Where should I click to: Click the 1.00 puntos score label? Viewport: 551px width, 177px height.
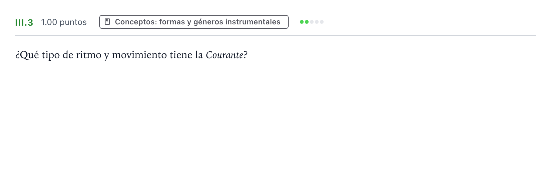pos(64,22)
